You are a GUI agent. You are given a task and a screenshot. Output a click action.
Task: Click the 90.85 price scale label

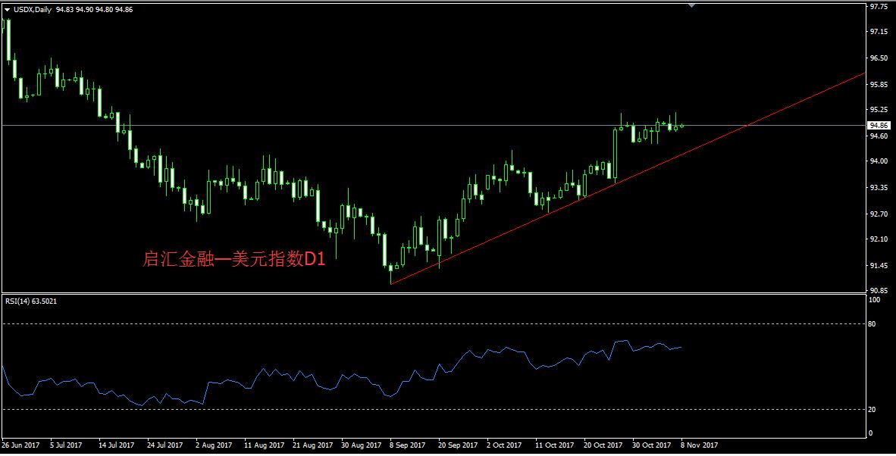(879, 291)
